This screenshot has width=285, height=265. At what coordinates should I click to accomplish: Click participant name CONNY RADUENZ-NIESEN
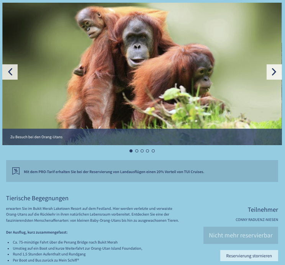point(257,220)
